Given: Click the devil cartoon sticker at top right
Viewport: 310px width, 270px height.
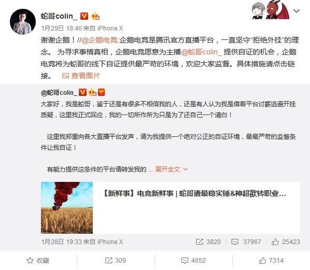Looking at the screenshot, I should (x=277, y=10).
